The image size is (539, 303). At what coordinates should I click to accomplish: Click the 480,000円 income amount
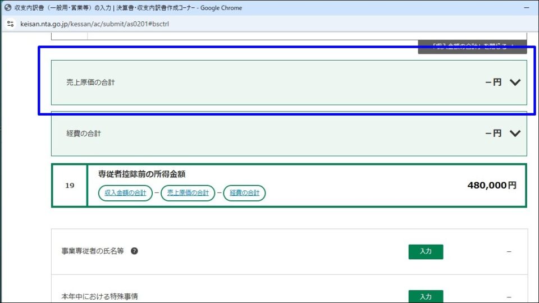coord(491,185)
